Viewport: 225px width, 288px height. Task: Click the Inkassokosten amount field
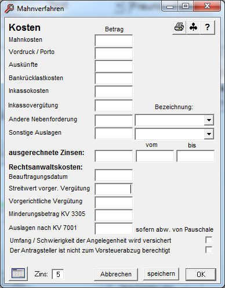pos(114,92)
